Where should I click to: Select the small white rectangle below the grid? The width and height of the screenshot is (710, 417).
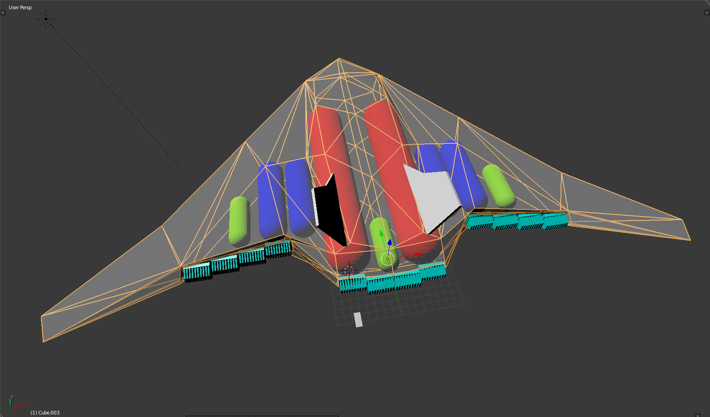point(358,319)
